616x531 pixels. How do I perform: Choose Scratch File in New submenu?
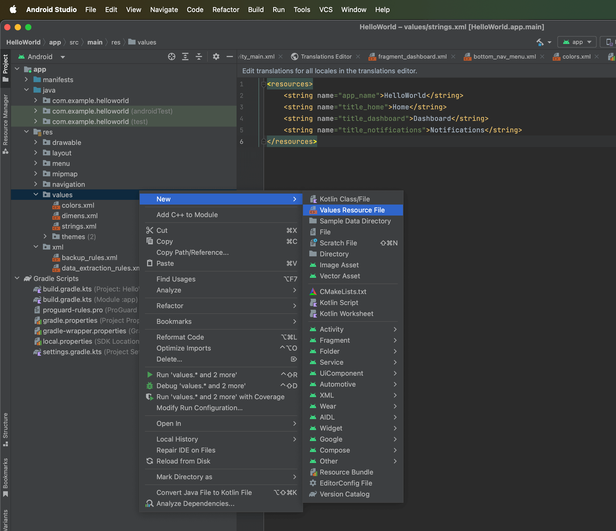pos(353,243)
